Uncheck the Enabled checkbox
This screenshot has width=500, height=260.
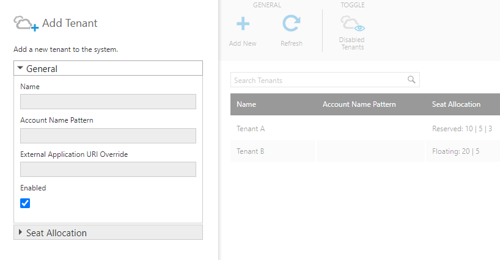[x=25, y=203]
